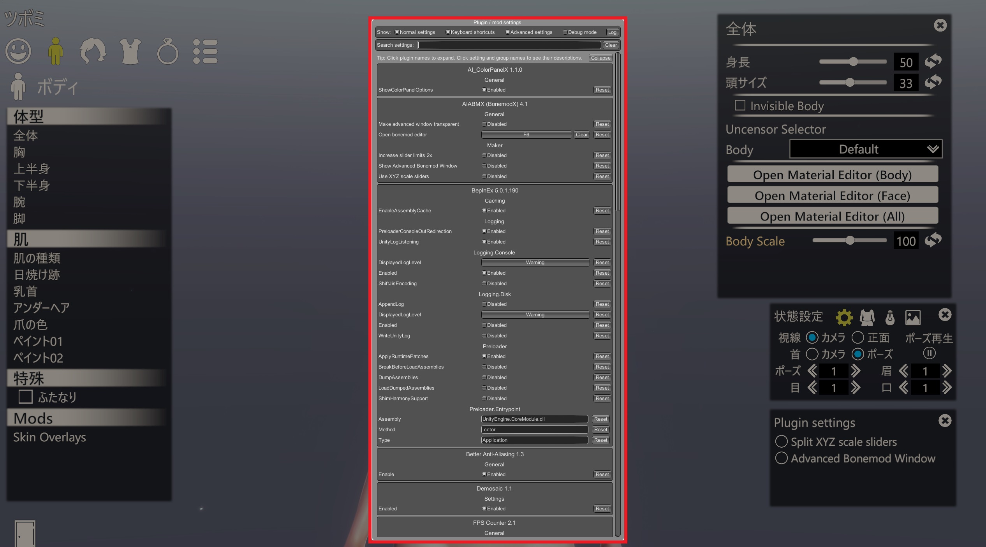
Task: Open the hair category icon
Action: pos(93,51)
